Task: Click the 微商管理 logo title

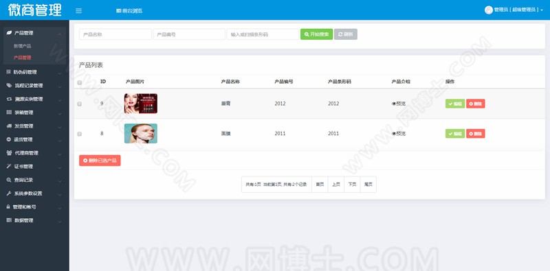Action: click(x=35, y=10)
